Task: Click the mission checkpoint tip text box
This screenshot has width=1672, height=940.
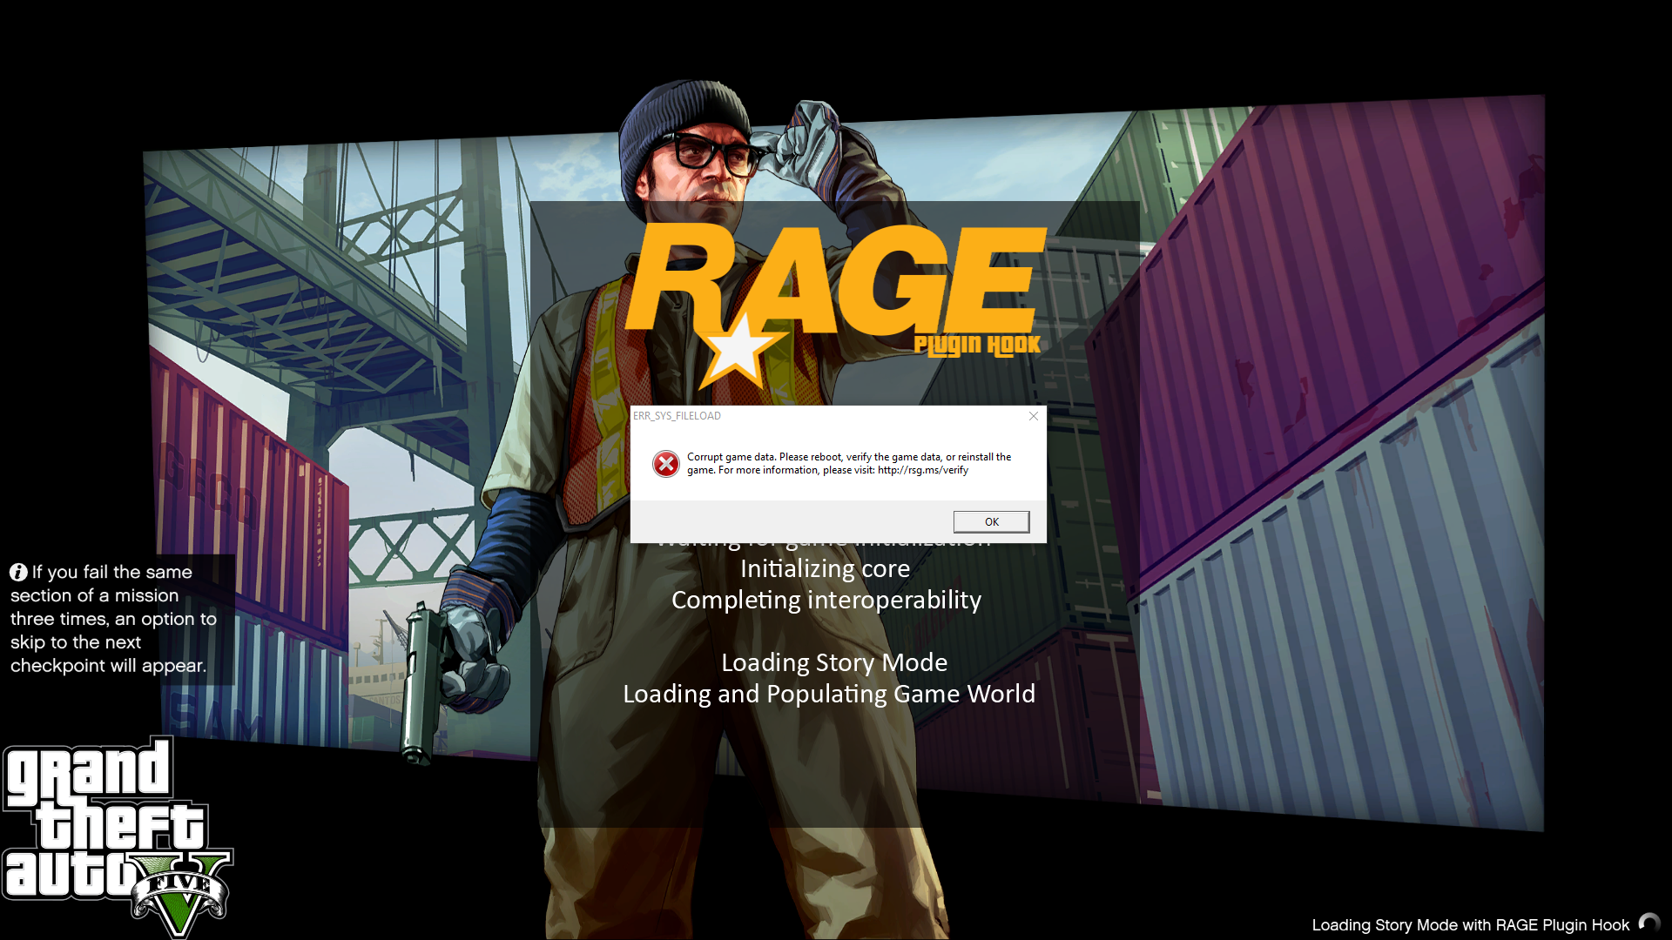Action: tap(113, 619)
